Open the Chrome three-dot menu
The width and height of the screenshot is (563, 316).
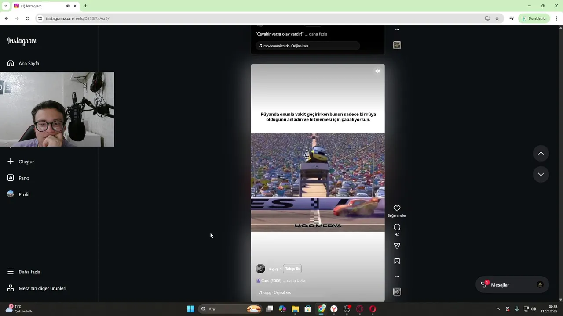(x=557, y=18)
